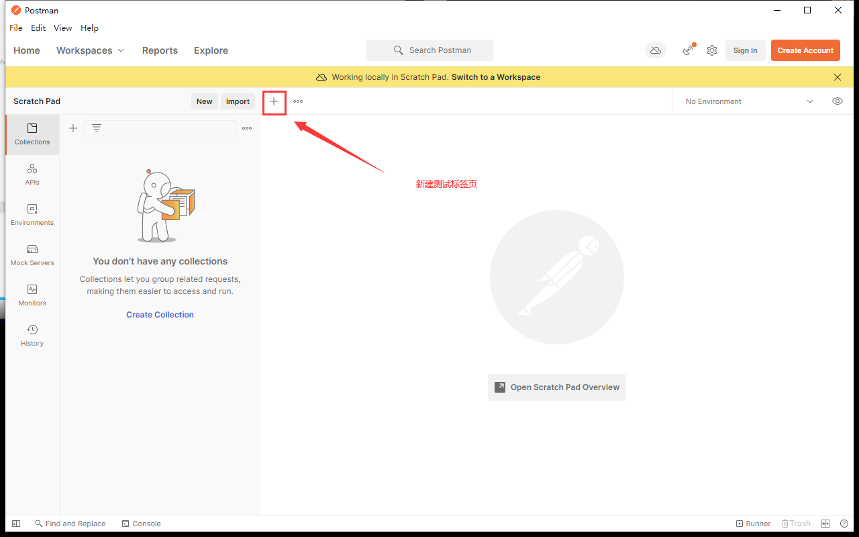Click the Sign In button
Screen dimensions: 859x537
[x=745, y=50]
